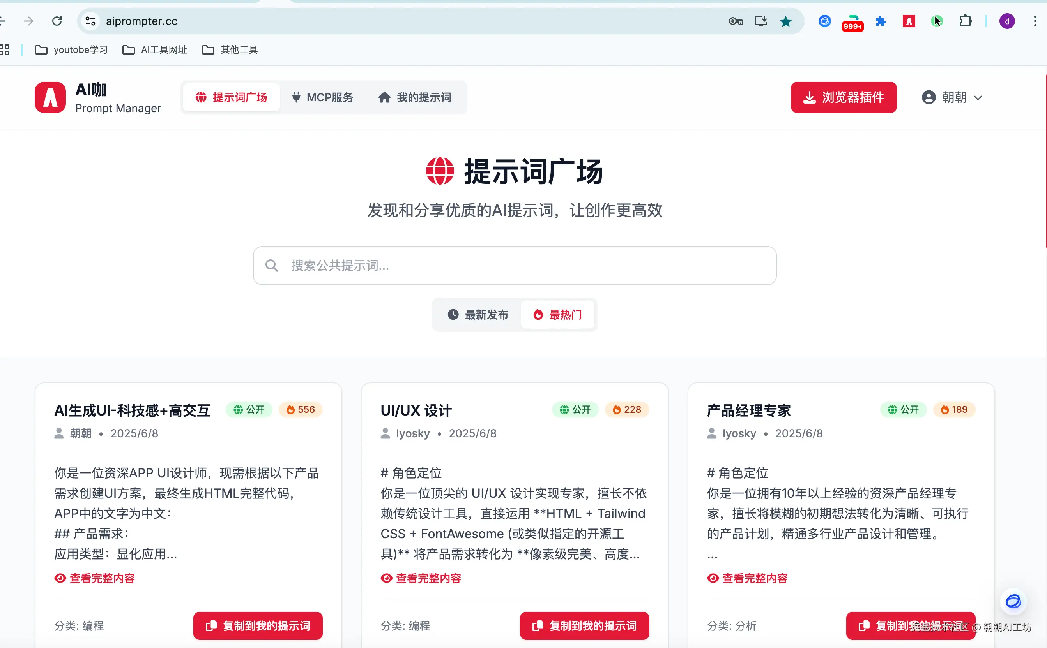The height and width of the screenshot is (648, 1047).
Task: Click the bookmark star icon in address bar
Action: [785, 21]
